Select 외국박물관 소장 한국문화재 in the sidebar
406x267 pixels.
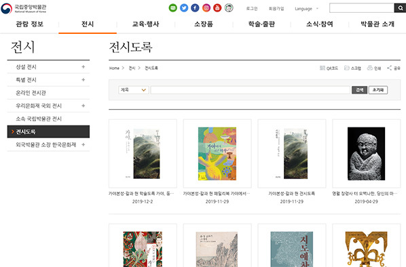pos(46,144)
